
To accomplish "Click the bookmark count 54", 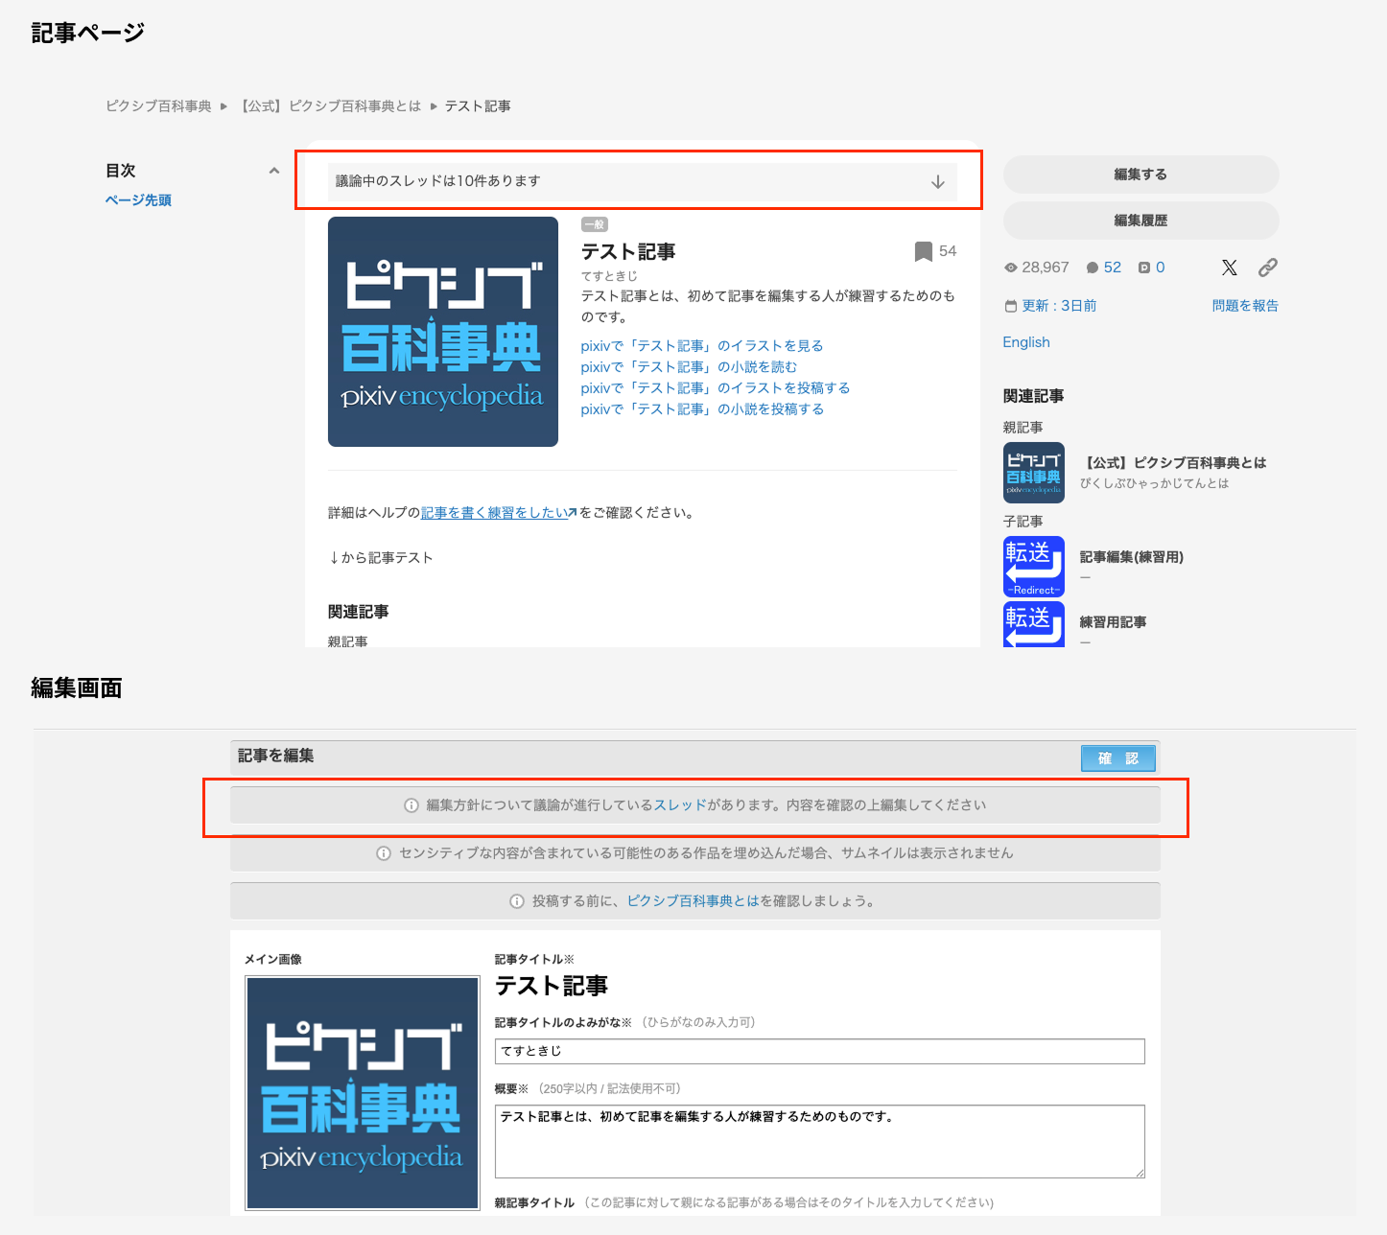I will coord(948,251).
